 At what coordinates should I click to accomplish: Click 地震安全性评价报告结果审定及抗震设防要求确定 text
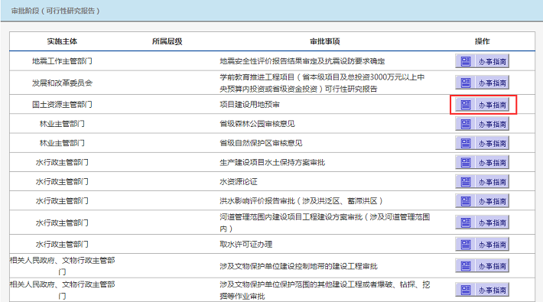tap(302, 61)
